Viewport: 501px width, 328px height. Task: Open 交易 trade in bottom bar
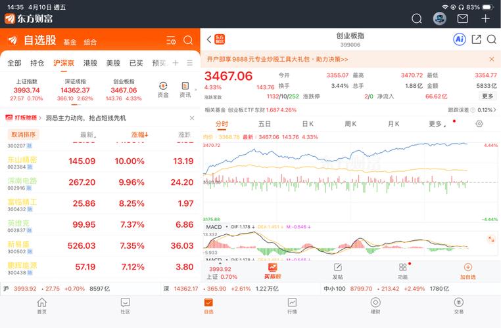tap(459, 306)
